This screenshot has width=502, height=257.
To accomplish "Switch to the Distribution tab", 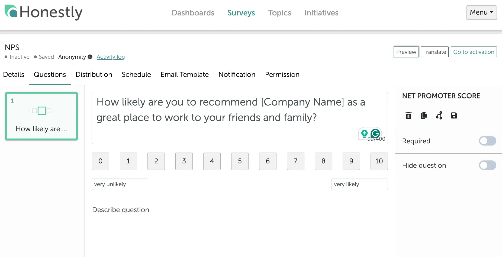I will 94,75.
